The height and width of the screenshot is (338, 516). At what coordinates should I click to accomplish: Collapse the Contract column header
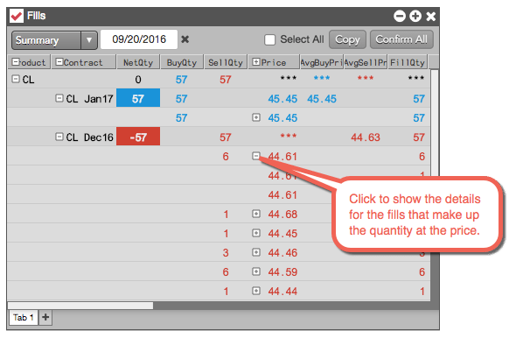[x=59, y=62]
